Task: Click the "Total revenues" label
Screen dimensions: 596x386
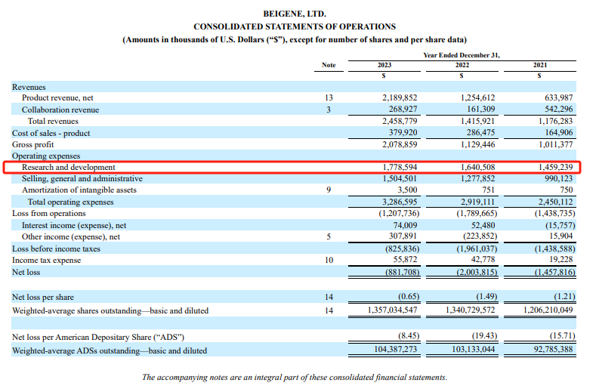Action: (53, 121)
